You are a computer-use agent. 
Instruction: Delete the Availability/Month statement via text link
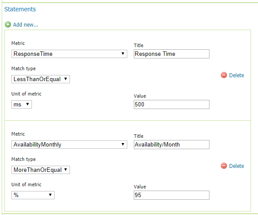point(237,166)
